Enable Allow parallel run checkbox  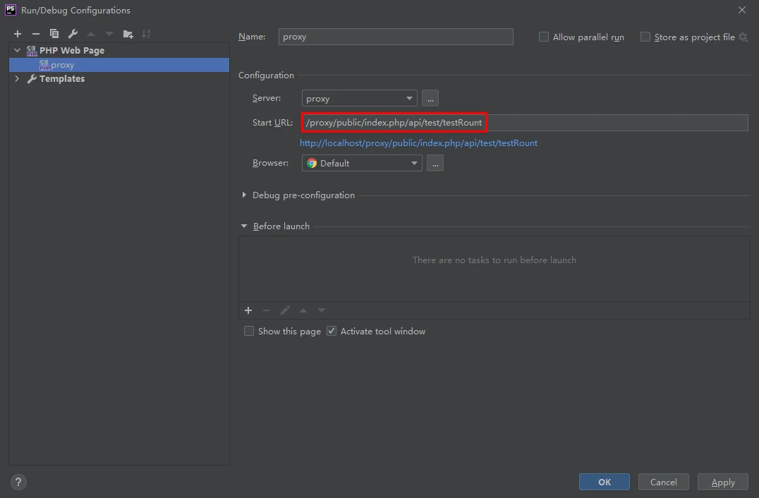click(x=544, y=37)
